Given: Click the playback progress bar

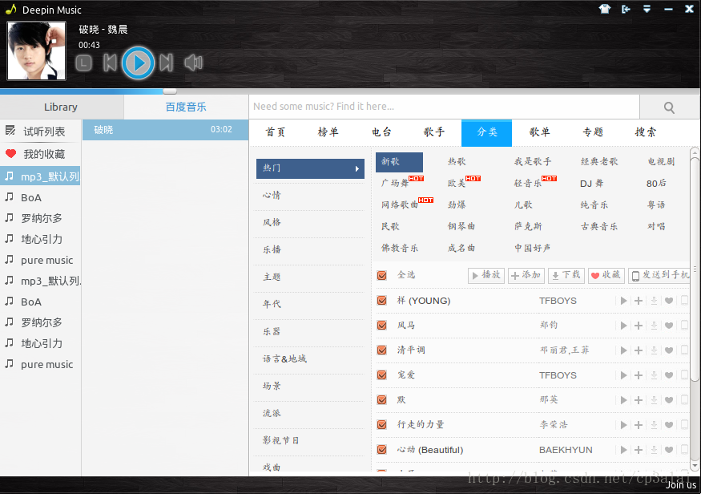Looking at the screenshot, I should point(350,91).
